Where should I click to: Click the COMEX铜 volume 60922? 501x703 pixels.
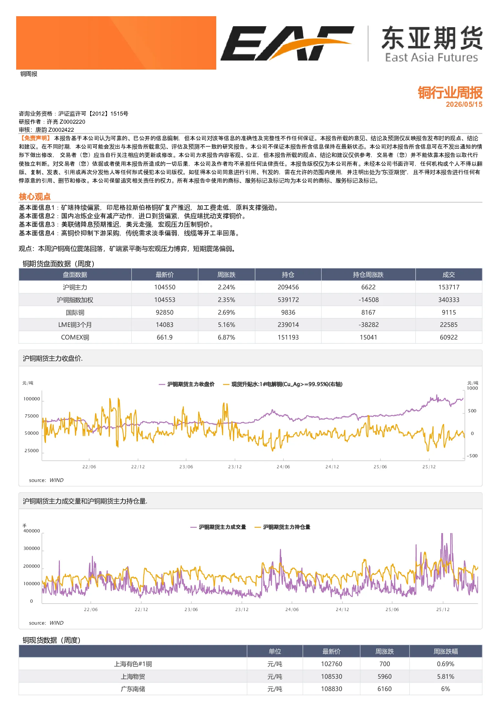tap(449, 337)
